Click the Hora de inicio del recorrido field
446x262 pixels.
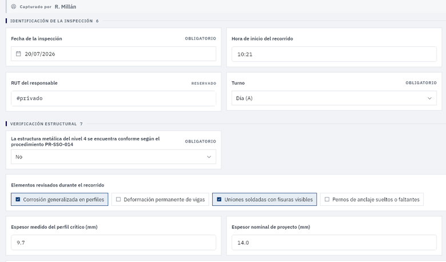(x=334, y=54)
